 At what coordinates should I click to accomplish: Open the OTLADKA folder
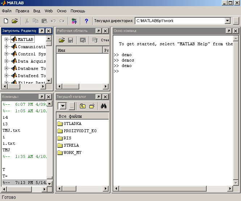(69, 123)
